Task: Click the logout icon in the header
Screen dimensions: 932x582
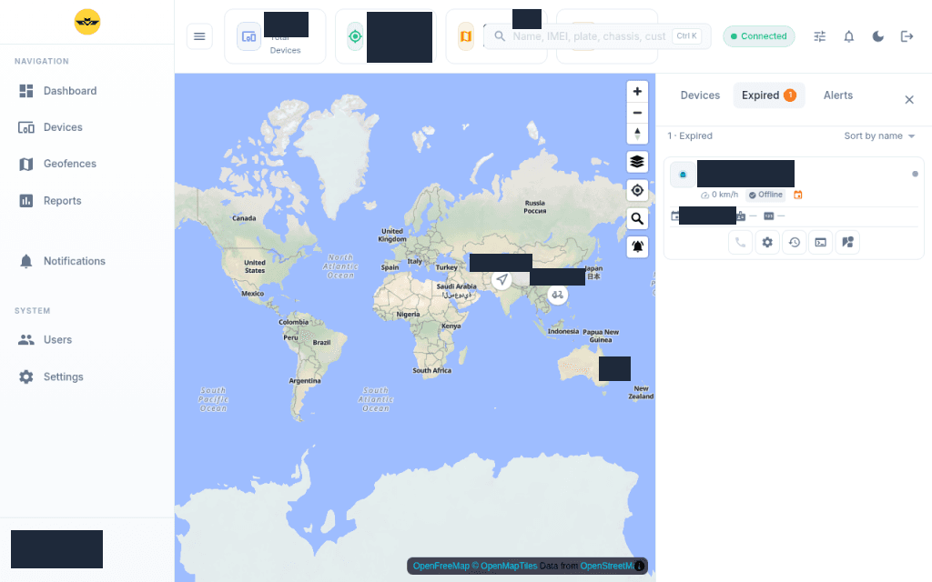Action: [x=907, y=36]
